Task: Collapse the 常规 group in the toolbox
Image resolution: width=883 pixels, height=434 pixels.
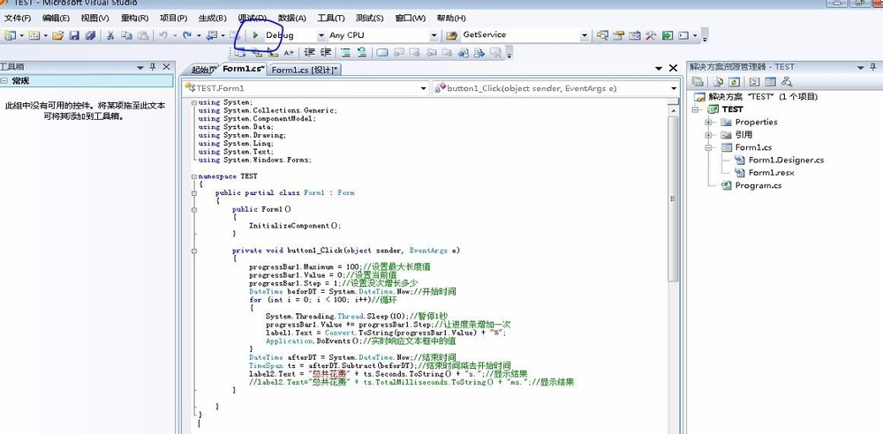Action: point(6,81)
